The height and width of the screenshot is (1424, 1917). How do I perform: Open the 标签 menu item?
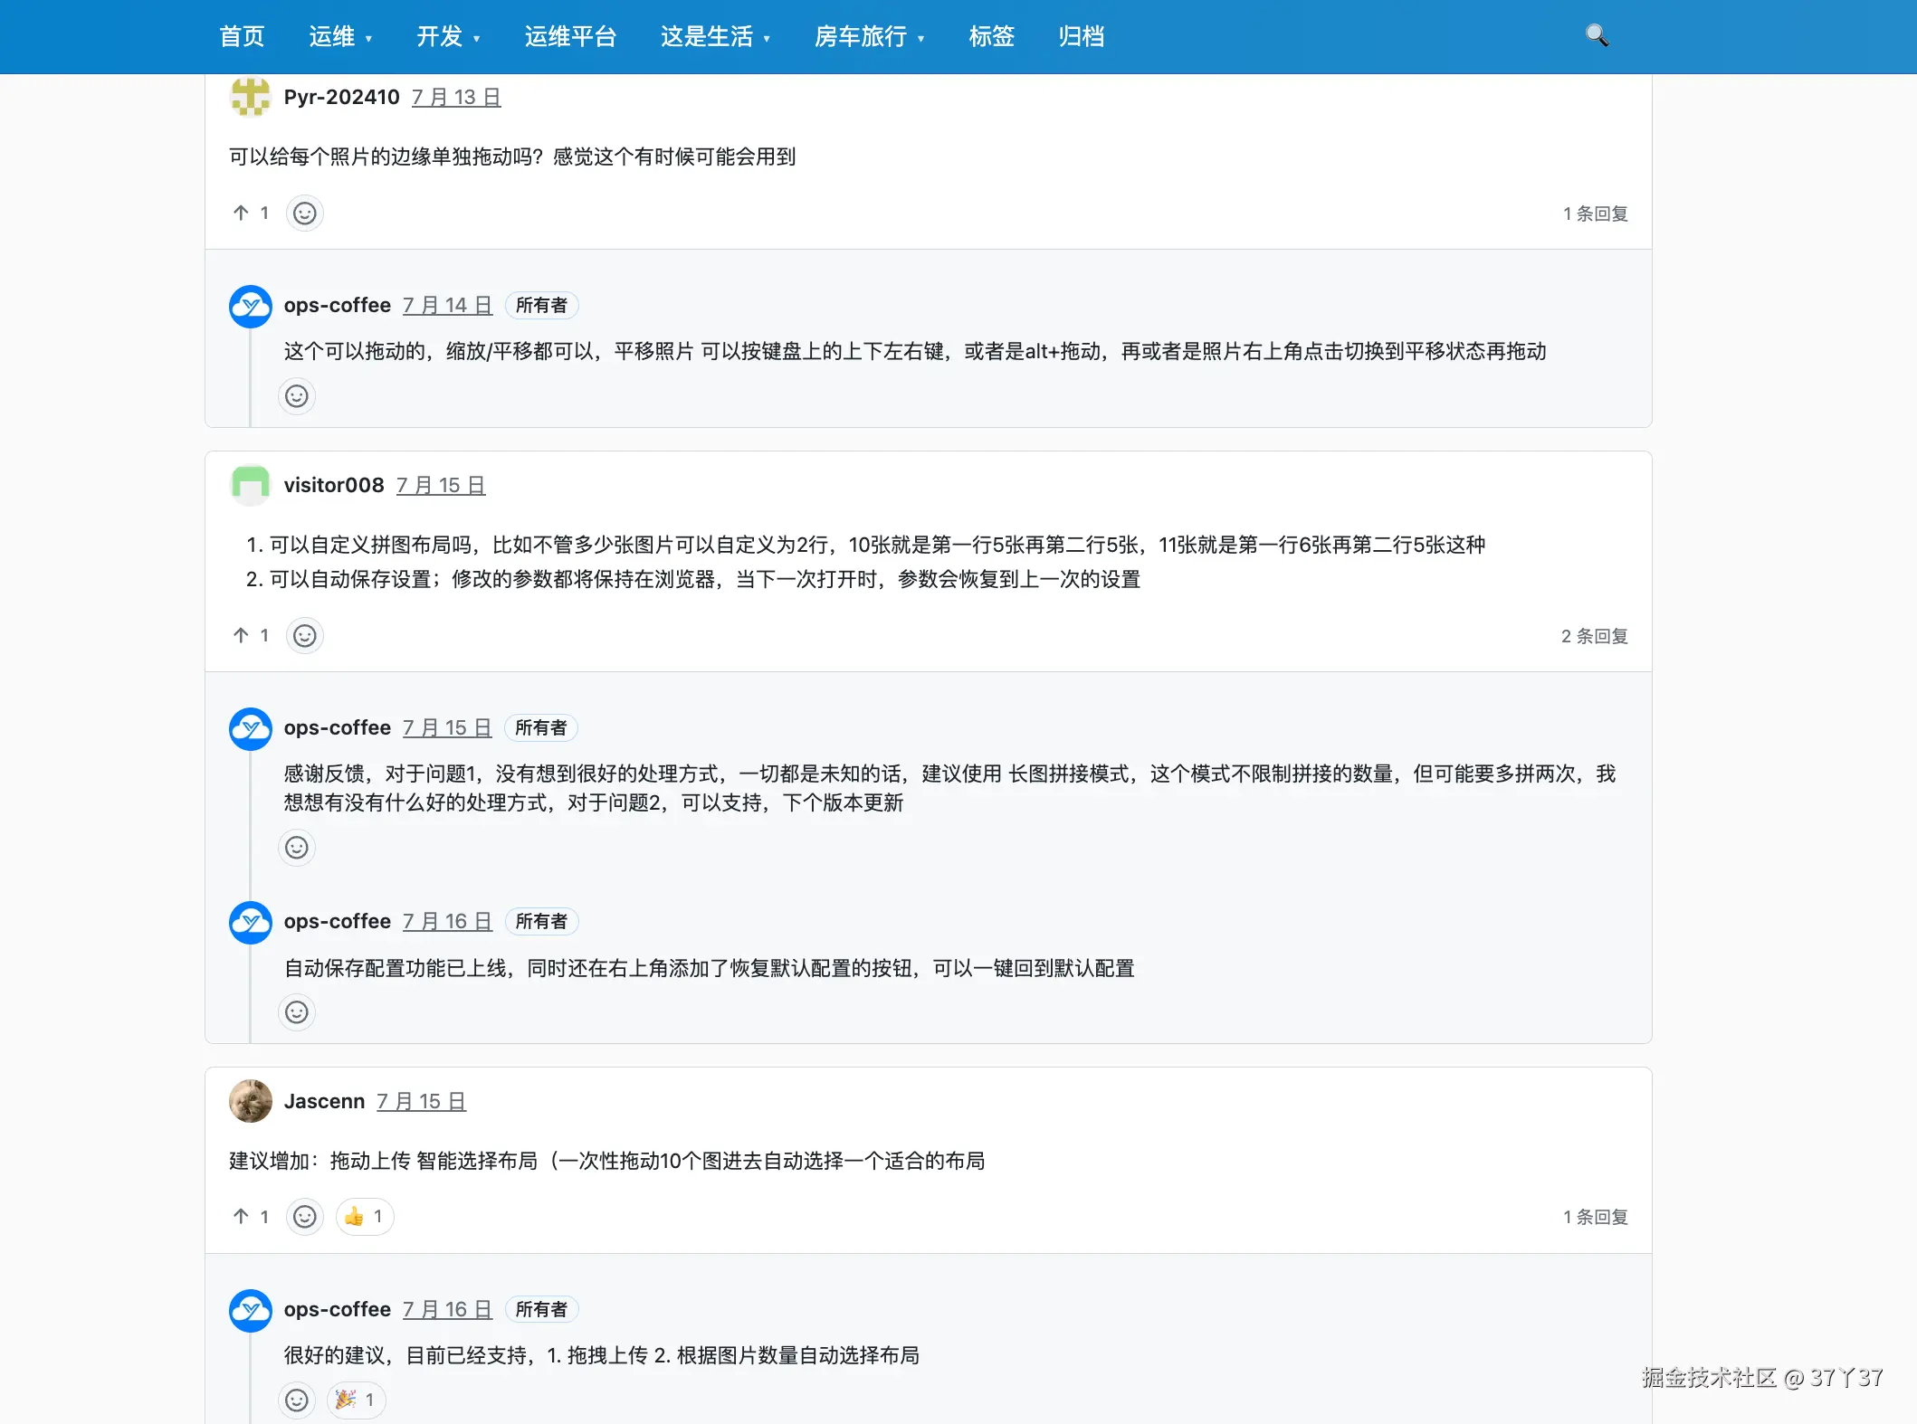[x=991, y=37]
